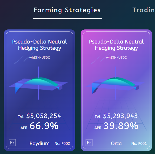Screen dimensions: 155x154
Task: Select the Orca strategy chart graphic
Action: pos(115,83)
